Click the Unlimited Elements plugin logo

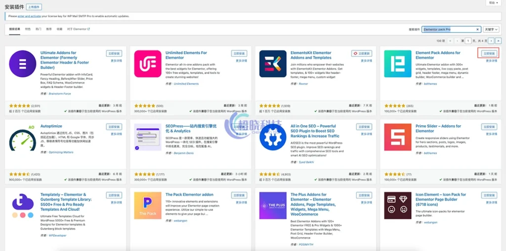pyautogui.click(x=148, y=64)
